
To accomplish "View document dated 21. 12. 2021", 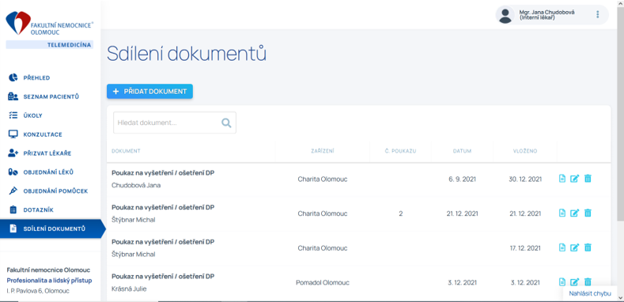I will pos(562,213).
